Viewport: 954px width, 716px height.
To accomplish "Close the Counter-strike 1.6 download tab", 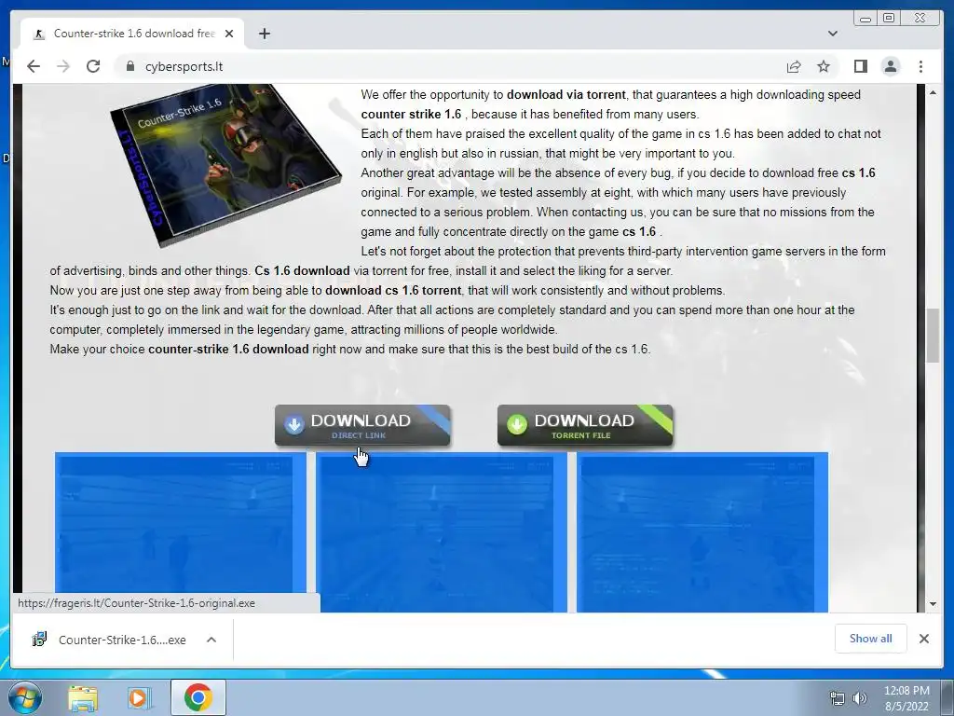I will (x=229, y=34).
